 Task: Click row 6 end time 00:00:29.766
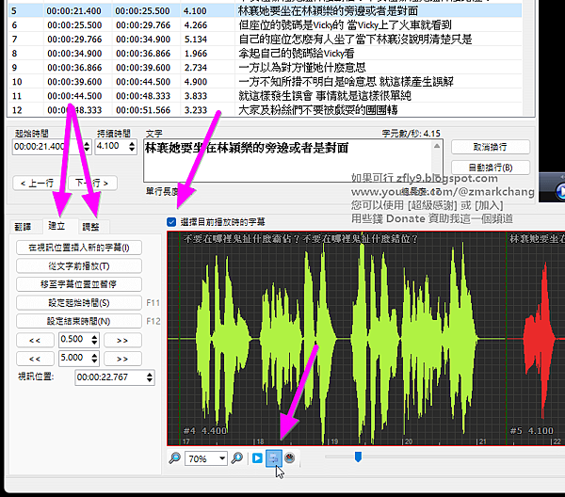[143, 25]
